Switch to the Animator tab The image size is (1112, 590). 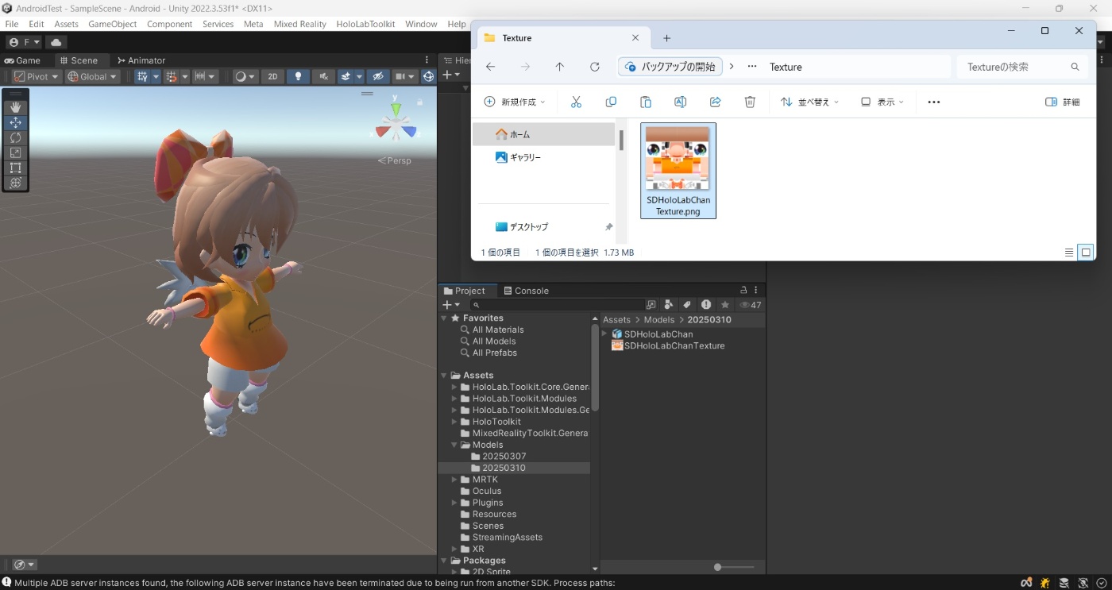141,60
